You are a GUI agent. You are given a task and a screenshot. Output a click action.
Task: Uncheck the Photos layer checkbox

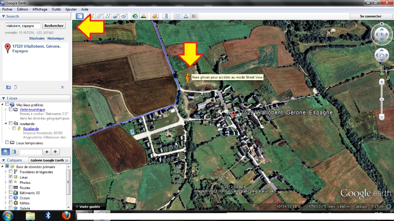click(11, 182)
